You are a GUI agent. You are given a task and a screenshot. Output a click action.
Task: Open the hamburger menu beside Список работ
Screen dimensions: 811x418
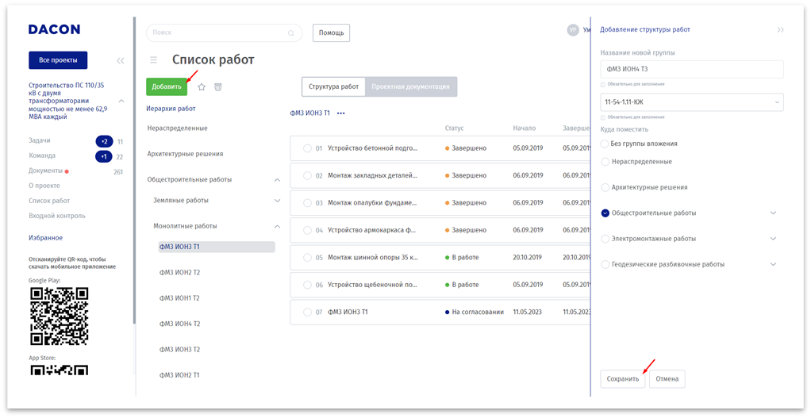click(154, 59)
